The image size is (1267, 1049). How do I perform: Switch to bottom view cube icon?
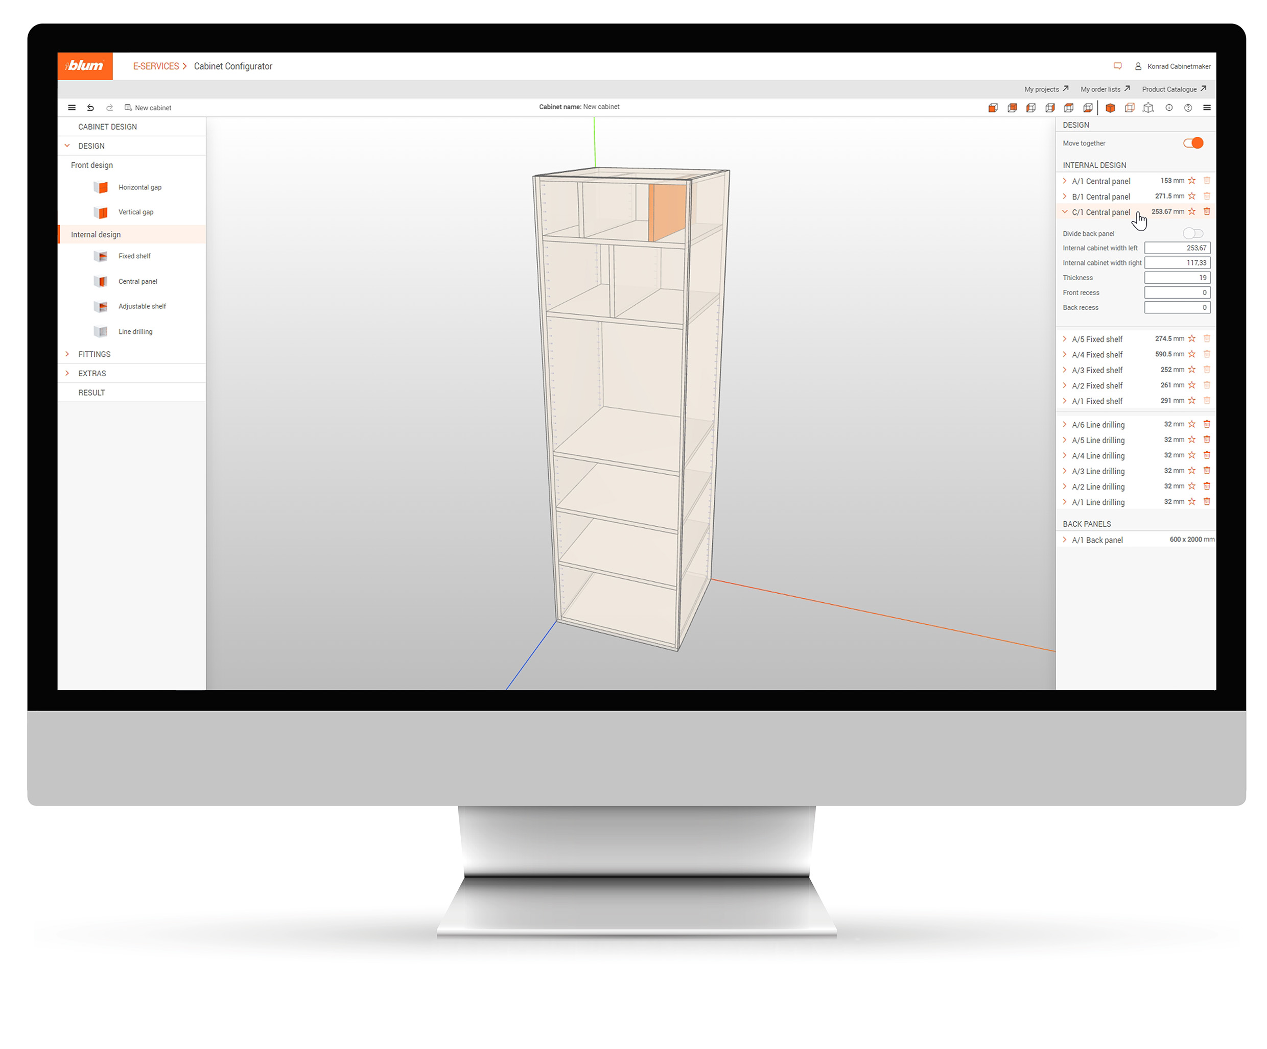pos(1088,108)
